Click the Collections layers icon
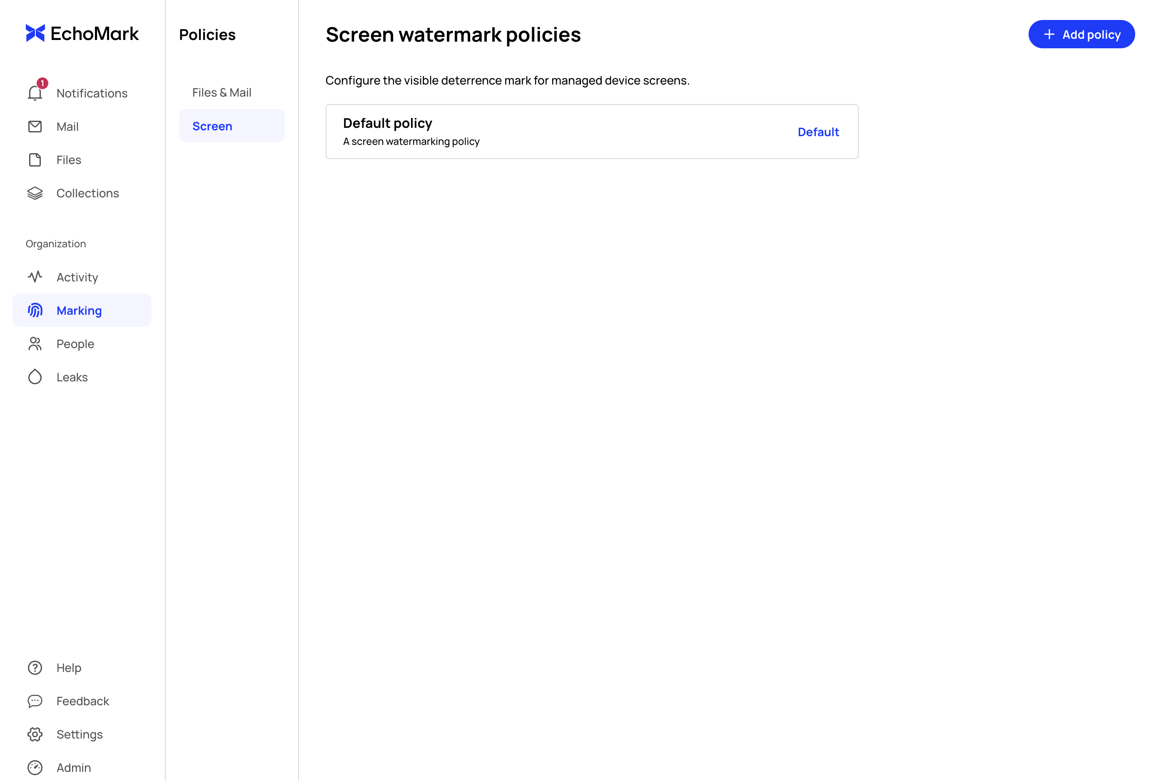This screenshot has height=781, width=1161. click(x=35, y=193)
